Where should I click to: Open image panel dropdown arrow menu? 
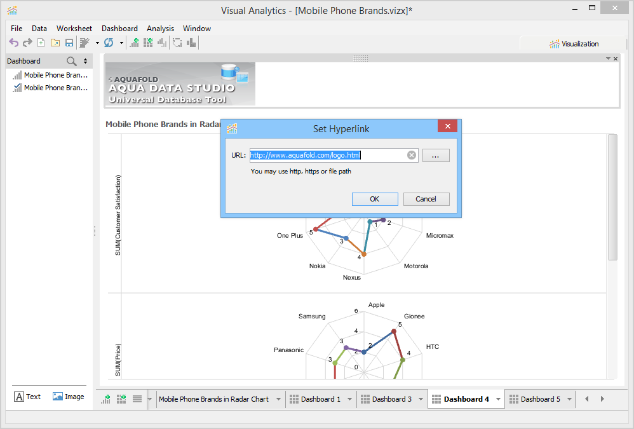coord(608,58)
